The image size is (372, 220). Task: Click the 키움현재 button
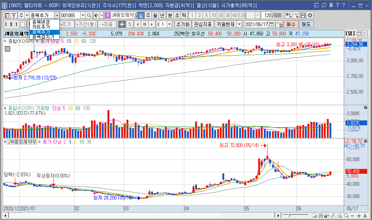coord(226,24)
